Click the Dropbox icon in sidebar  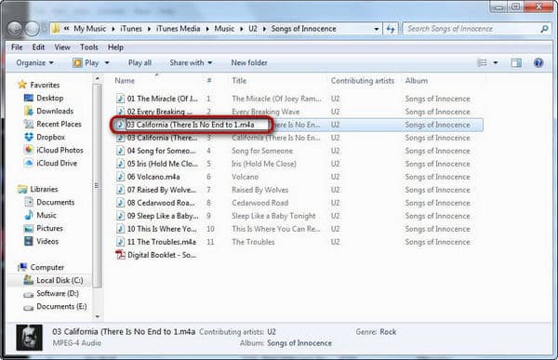click(29, 137)
